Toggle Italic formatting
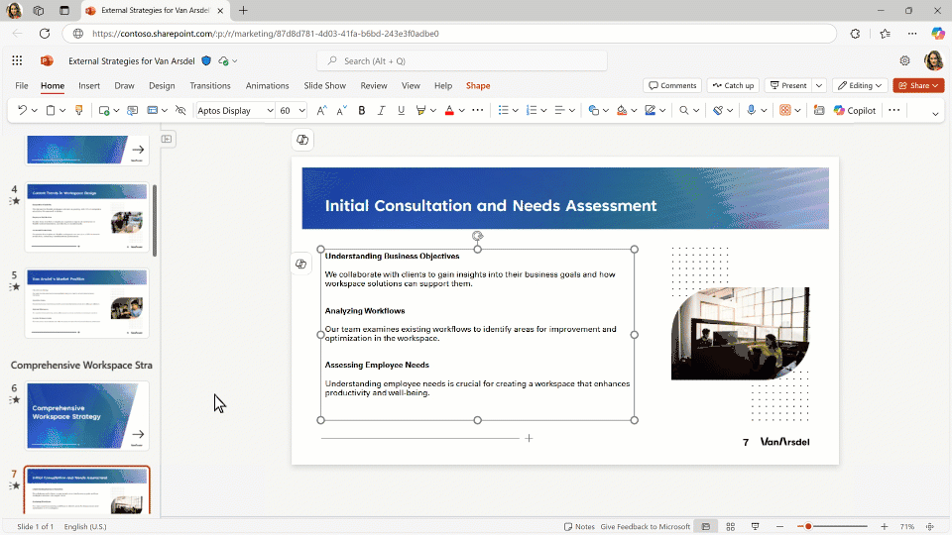The height and width of the screenshot is (535, 952). click(x=380, y=111)
